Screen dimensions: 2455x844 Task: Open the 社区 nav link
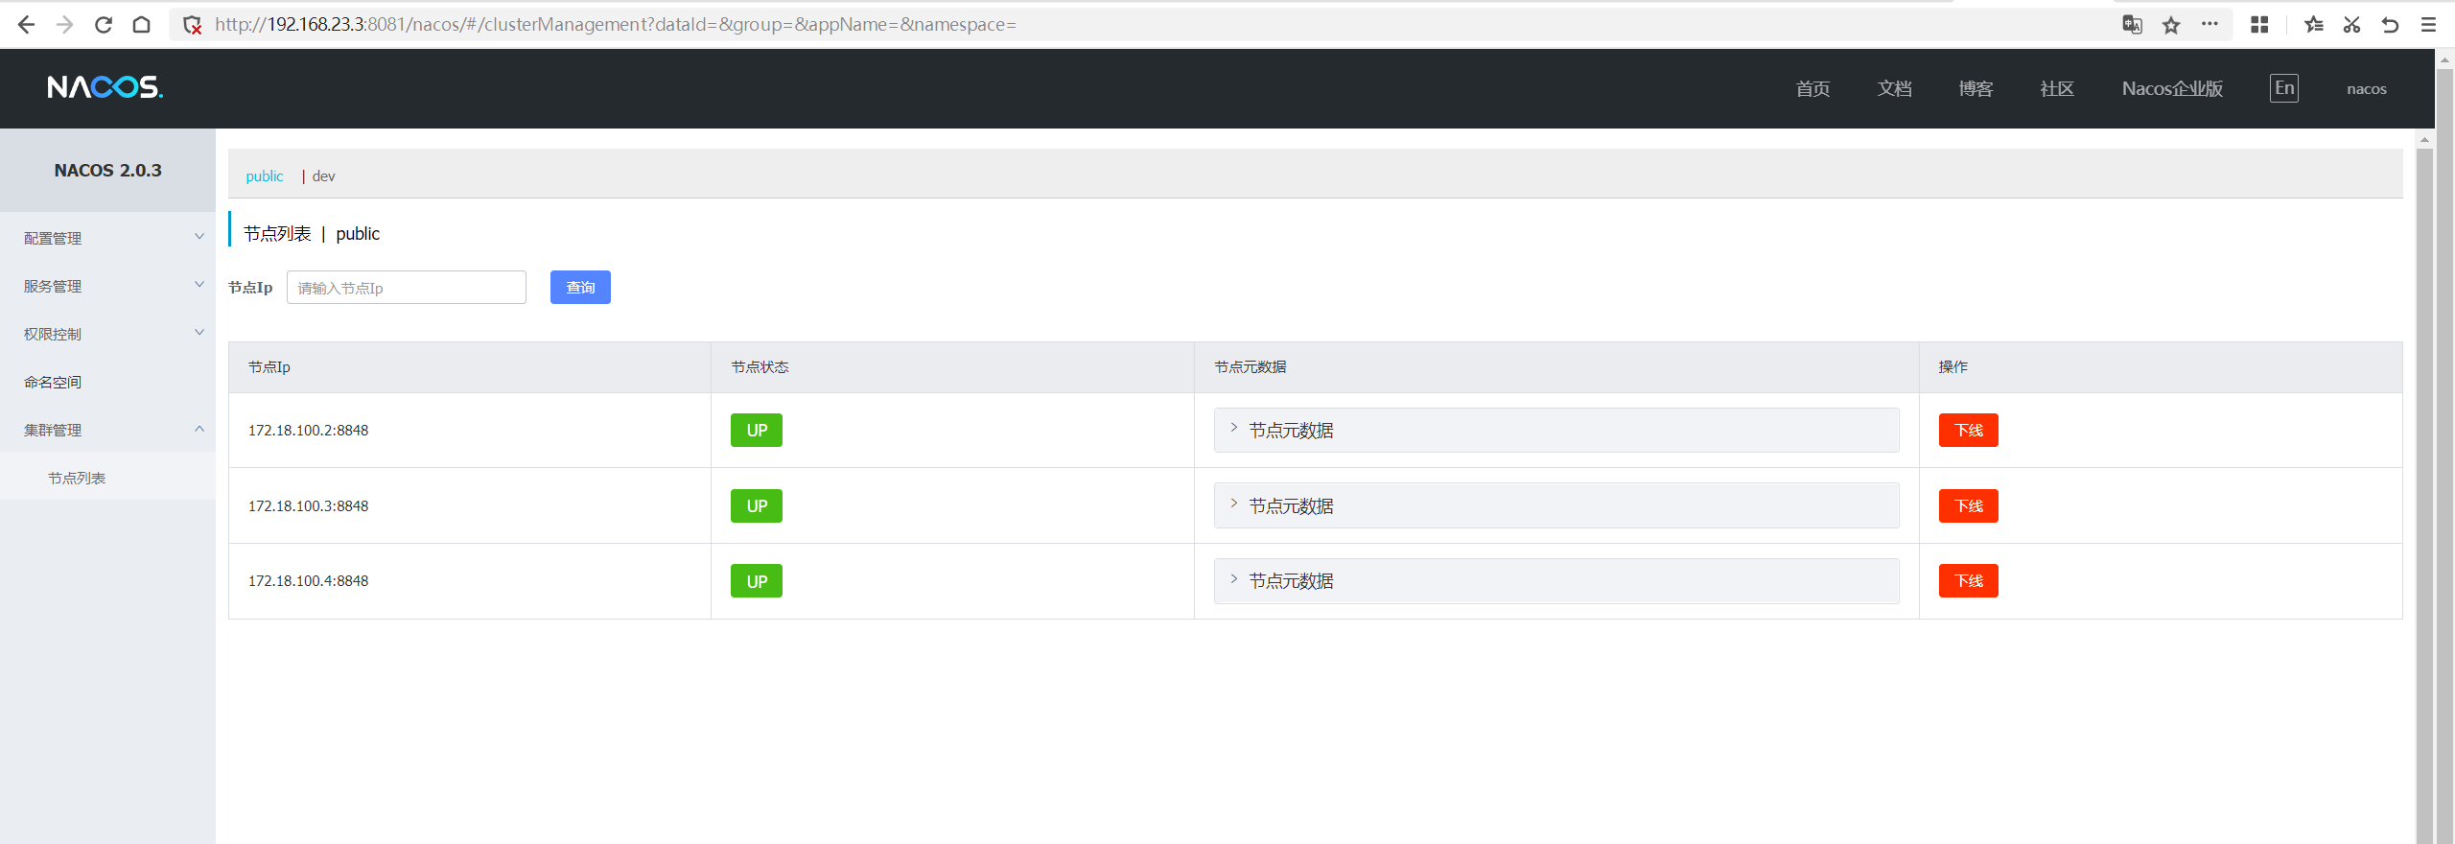coord(2057,89)
